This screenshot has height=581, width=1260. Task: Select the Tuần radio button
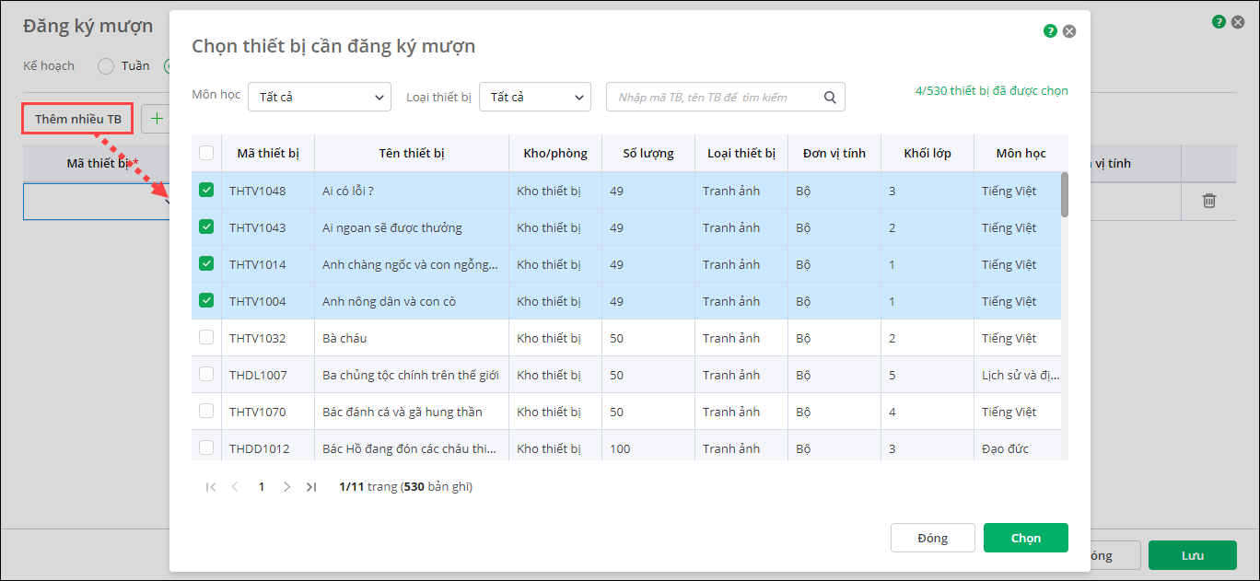coord(106,66)
